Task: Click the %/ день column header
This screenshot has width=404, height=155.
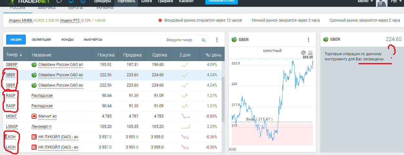Action: click(x=213, y=55)
